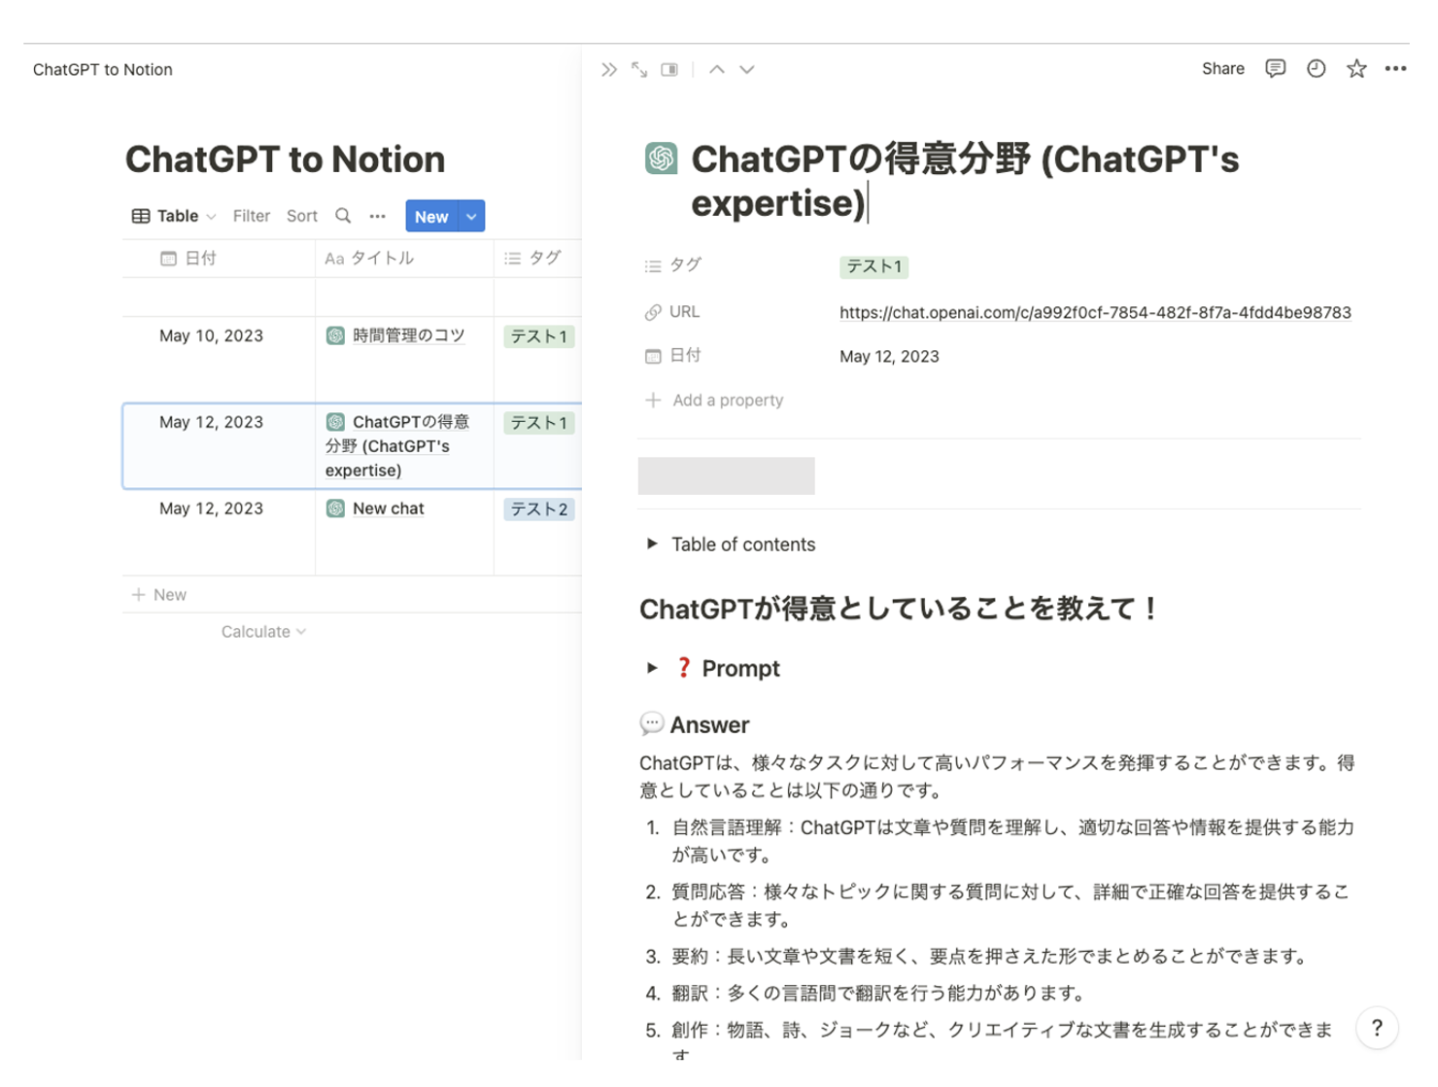Click the タグ column header
This screenshot has height=1087, width=1438.
point(537,259)
